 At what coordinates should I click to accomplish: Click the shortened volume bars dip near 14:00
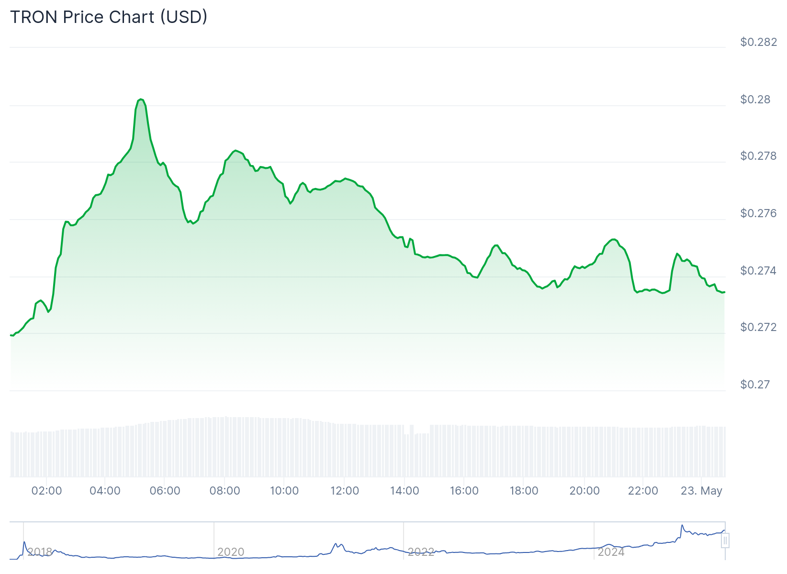point(416,454)
